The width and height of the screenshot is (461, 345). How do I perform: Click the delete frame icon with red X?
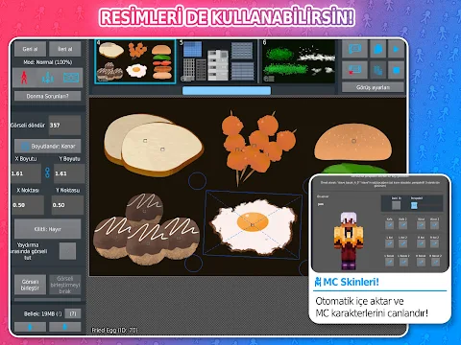click(354, 70)
